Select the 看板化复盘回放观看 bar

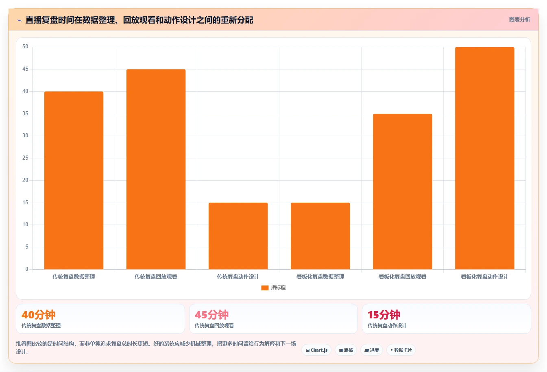tap(402, 192)
